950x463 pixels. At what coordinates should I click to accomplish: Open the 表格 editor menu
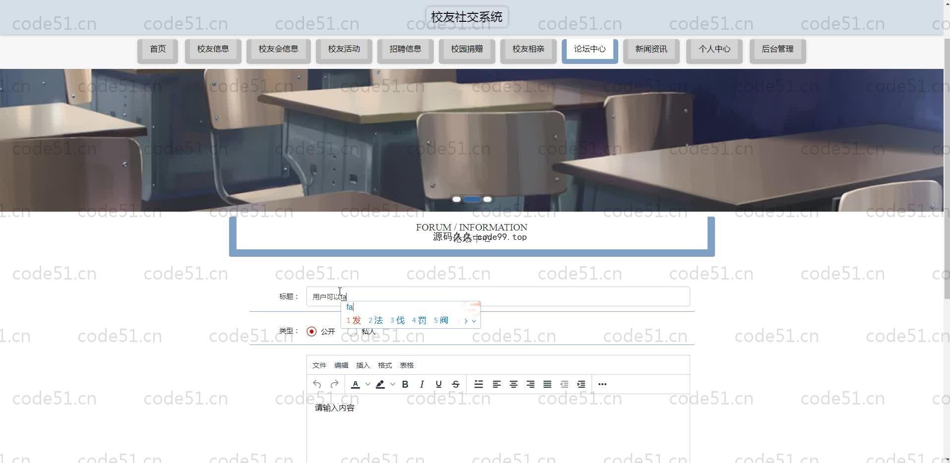pyautogui.click(x=407, y=365)
